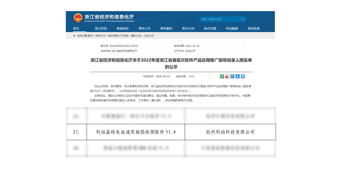342x169 pixels.
Task: Click the national emblem logo in header
Action: click(x=78, y=18)
